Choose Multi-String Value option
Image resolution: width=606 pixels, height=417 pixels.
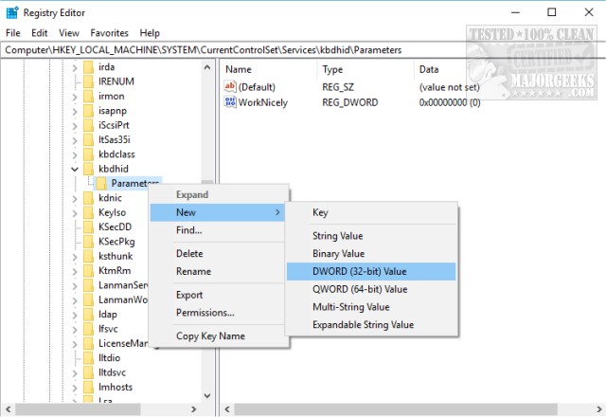coord(371,307)
